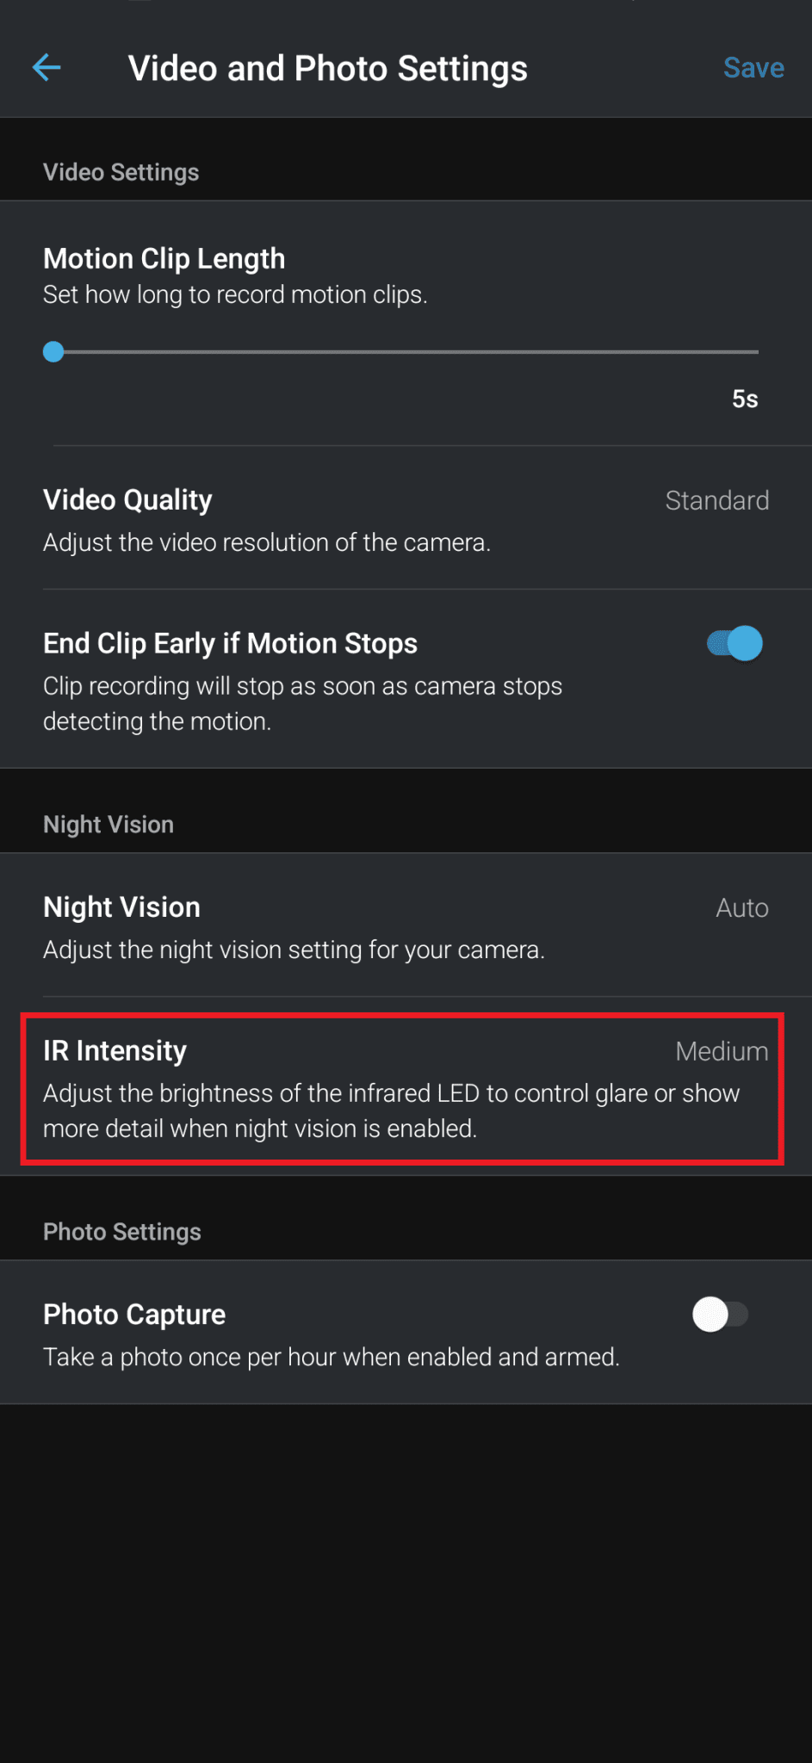Tap the Video Settings section header
Viewport: 812px width, 1763px height.
tap(121, 171)
